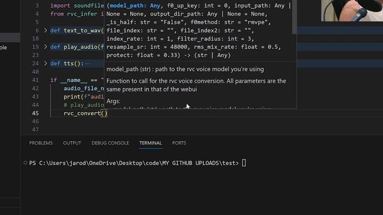Screen dimensions: 383x215
Task: Click the commented play_audio line 44
Action: pos(84,105)
